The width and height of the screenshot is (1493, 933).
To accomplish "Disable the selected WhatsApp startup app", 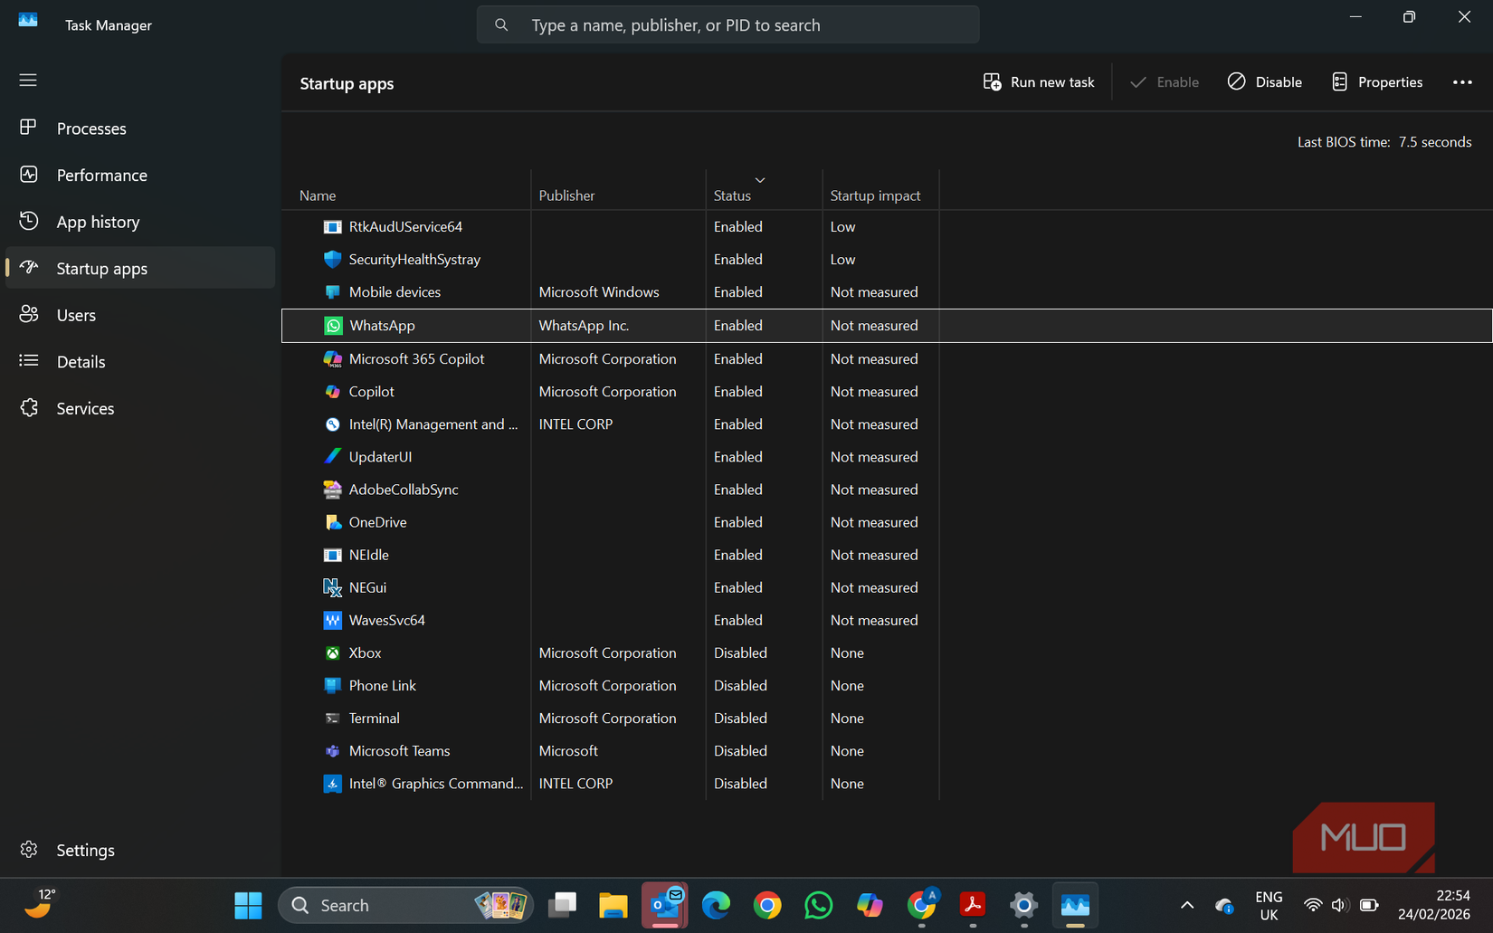I will click(1264, 81).
